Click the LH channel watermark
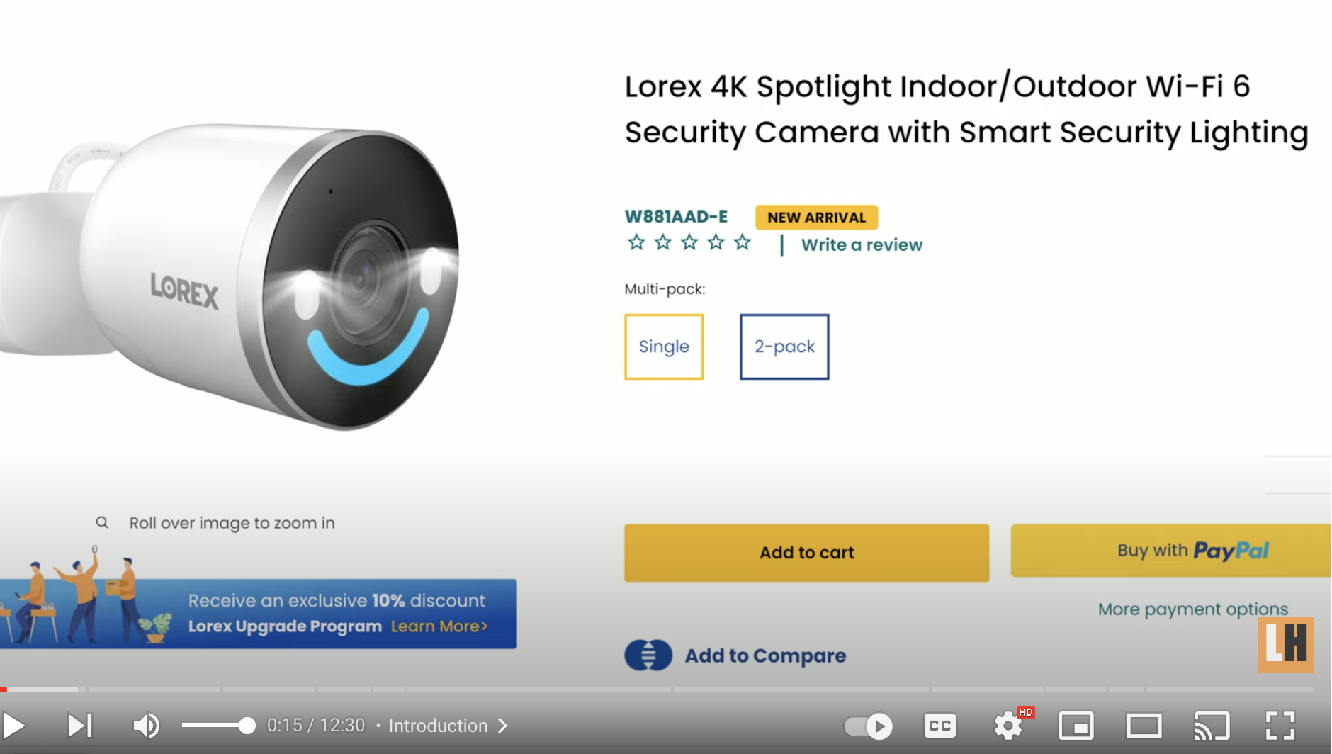This screenshot has height=754, width=1332. pyautogui.click(x=1285, y=644)
